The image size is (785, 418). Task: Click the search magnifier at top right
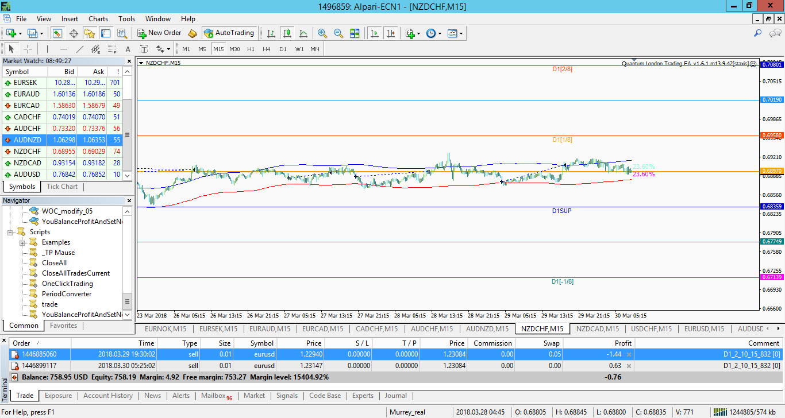pos(758,33)
